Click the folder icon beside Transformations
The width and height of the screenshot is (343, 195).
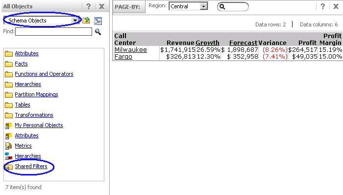tap(9, 115)
